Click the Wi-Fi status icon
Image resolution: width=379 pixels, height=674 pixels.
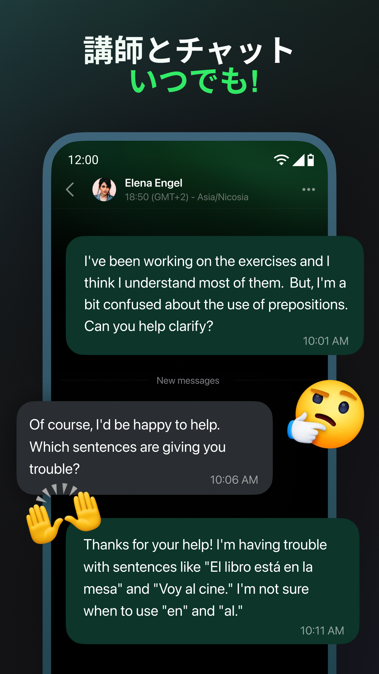coord(281,160)
